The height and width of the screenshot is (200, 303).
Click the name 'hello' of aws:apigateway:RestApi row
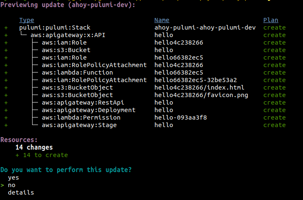(164, 102)
